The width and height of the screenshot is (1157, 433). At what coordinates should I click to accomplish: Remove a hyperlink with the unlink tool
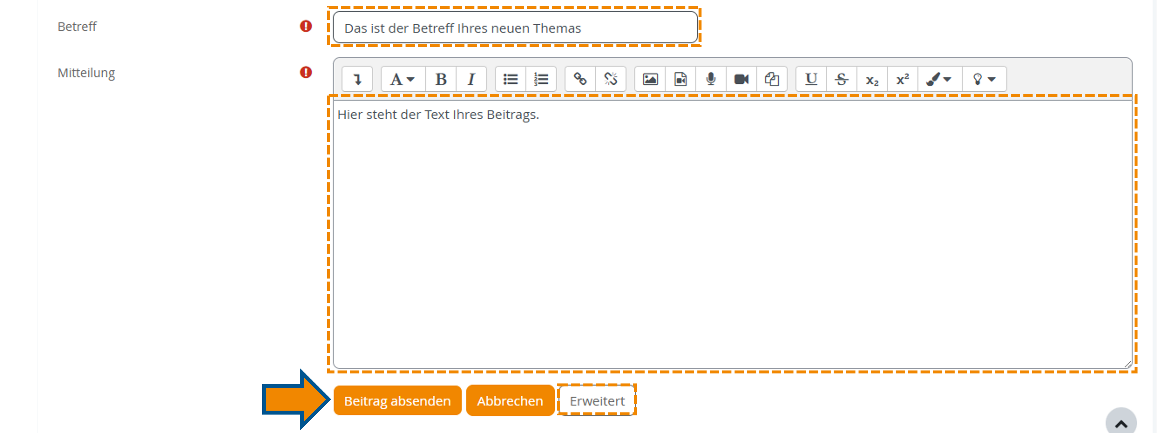[x=611, y=79]
